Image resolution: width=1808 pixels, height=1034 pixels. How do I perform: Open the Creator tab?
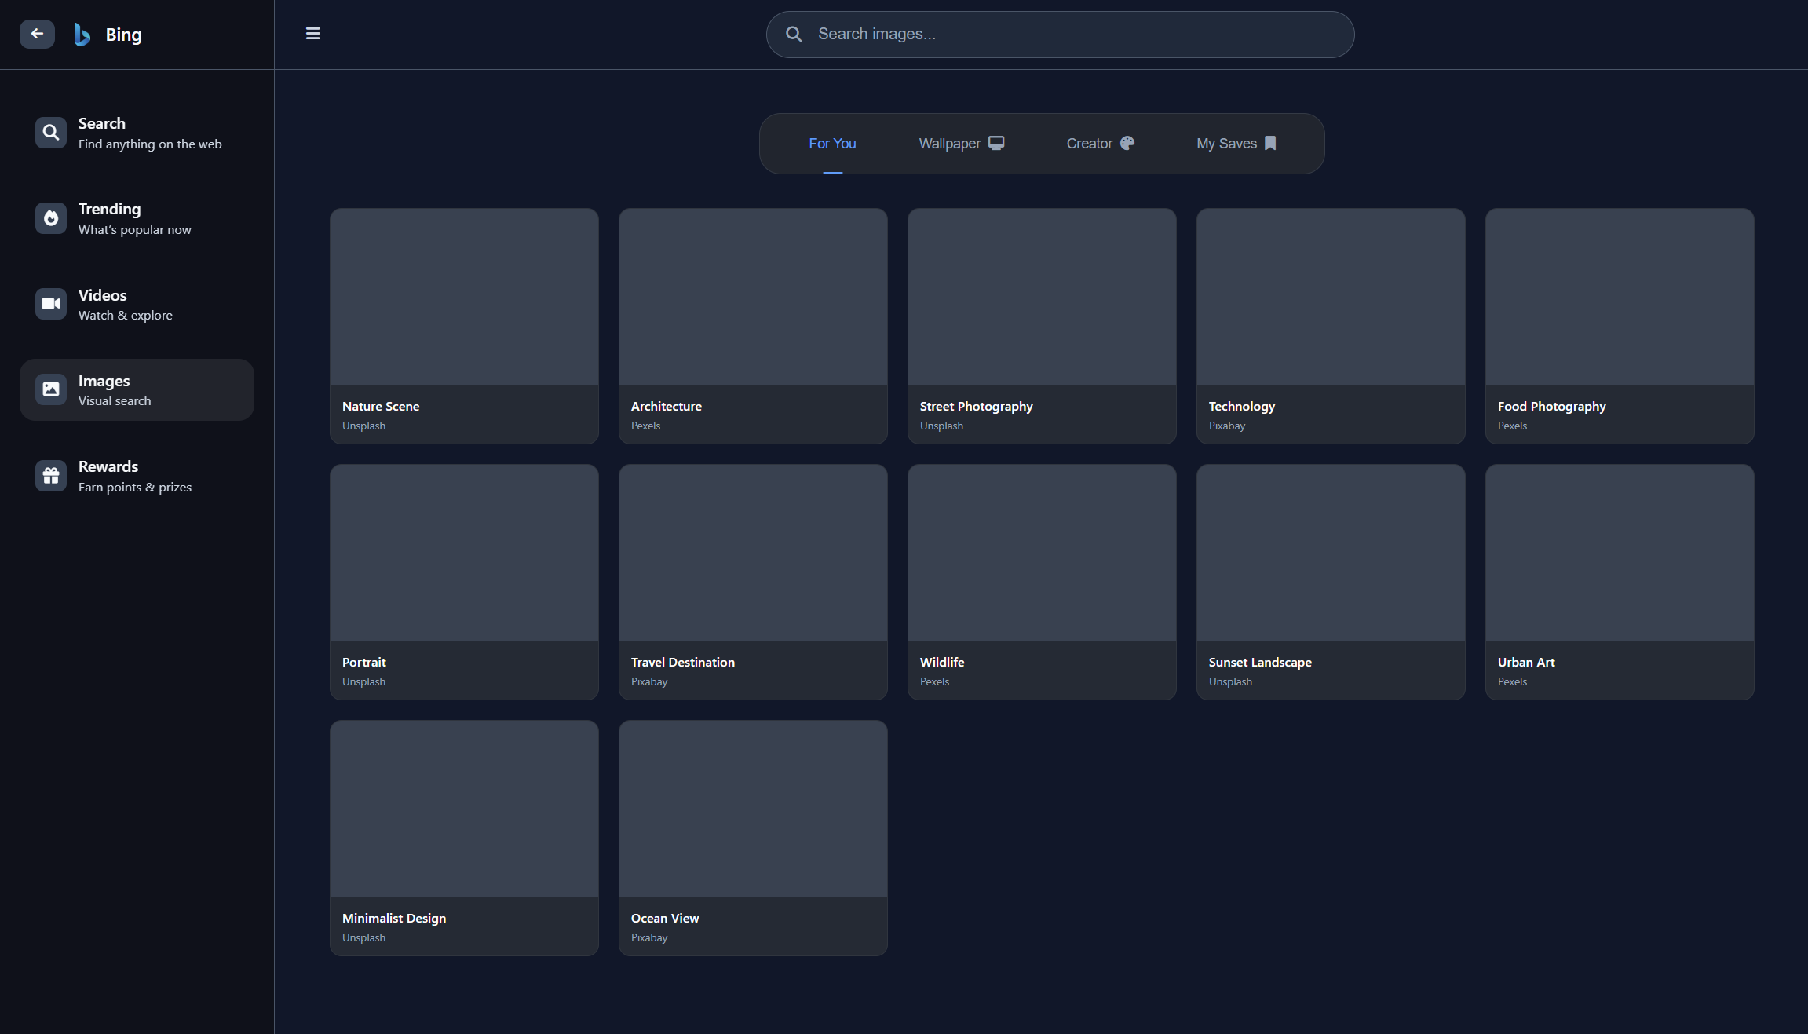pos(1100,144)
